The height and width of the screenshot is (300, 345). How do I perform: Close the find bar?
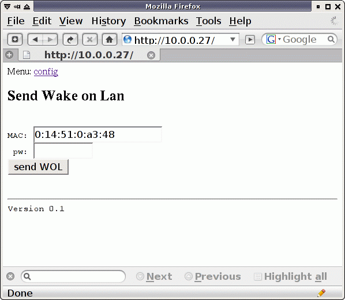10,276
